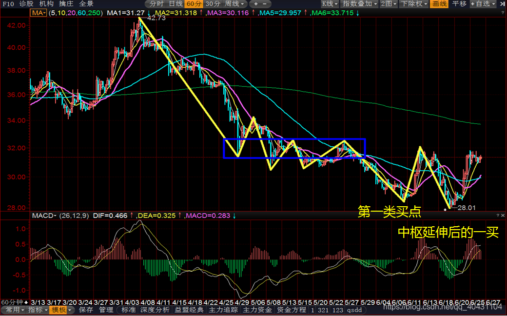Image resolution: width=507 pixels, height=316 pixels.
Task: Click the 4/29 date on time axis
Action: click(242, 302)
